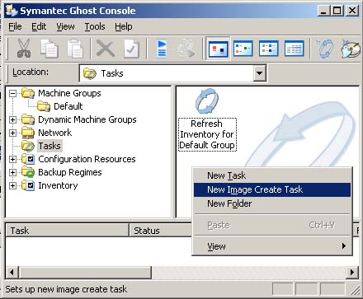Collapse the Machine Groups tree node

pyautogui.click(x=12, y=93)
